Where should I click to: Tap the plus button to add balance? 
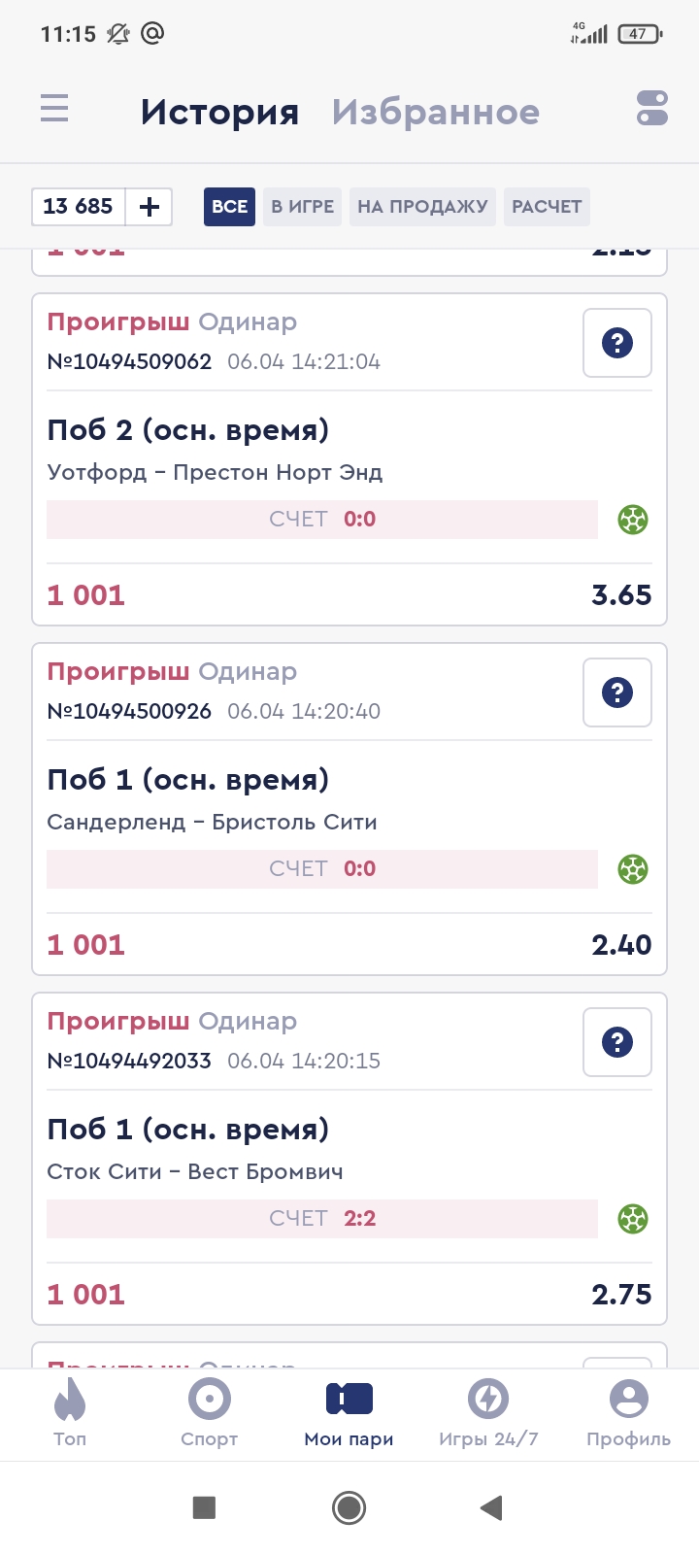click(150, 207)
